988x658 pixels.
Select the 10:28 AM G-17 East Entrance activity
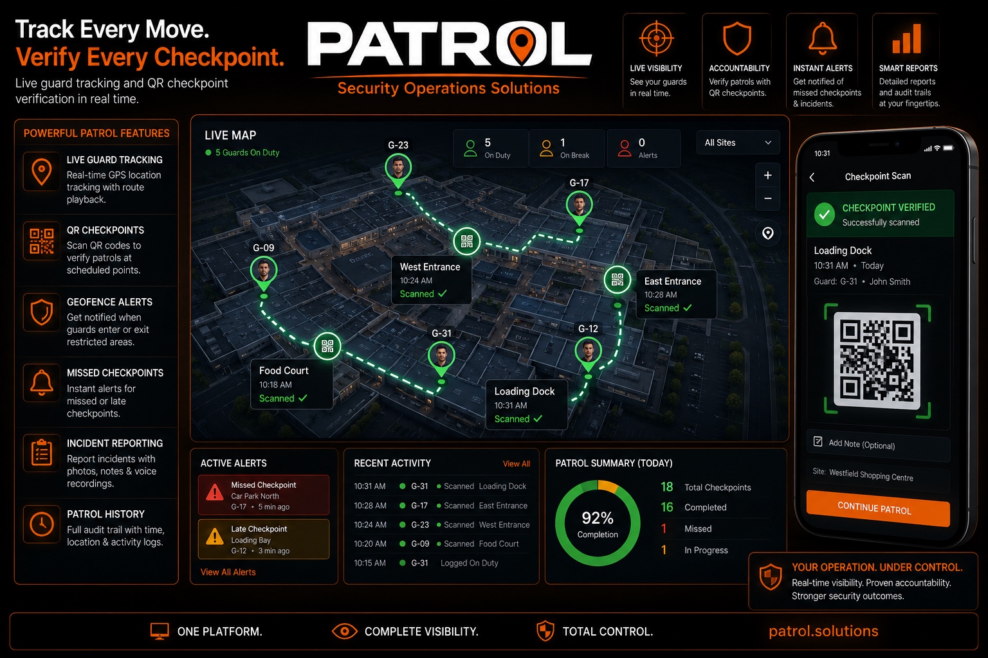(441, 506)
